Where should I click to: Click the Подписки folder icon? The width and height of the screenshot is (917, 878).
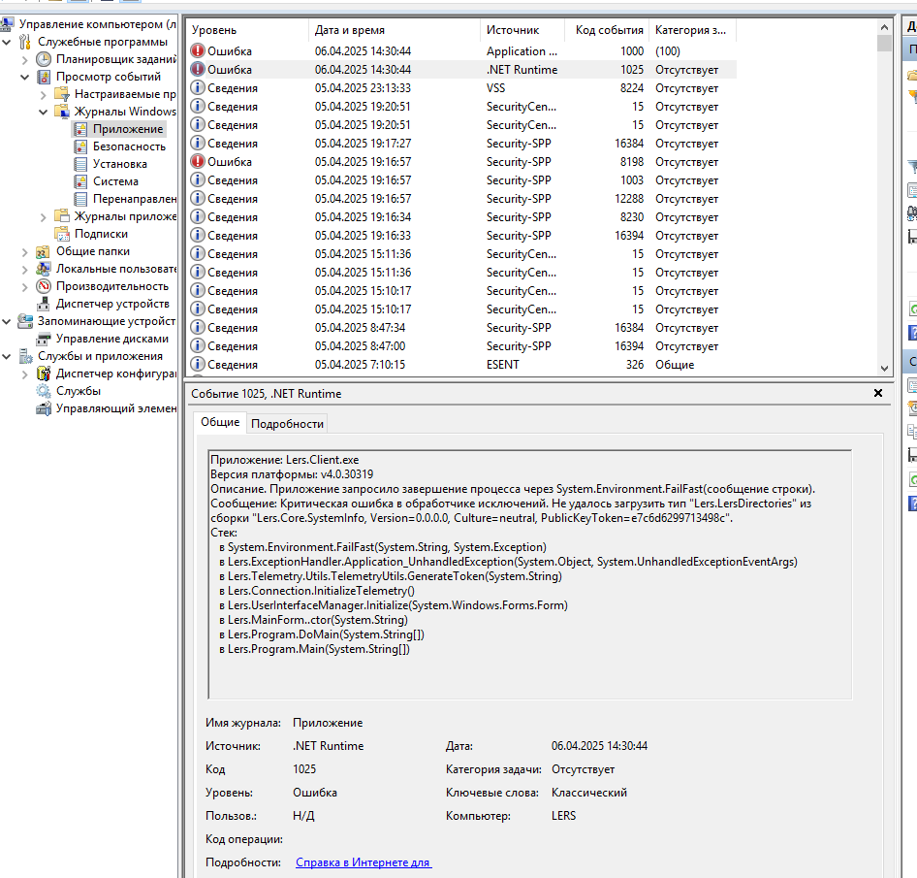tap(61, 234)
